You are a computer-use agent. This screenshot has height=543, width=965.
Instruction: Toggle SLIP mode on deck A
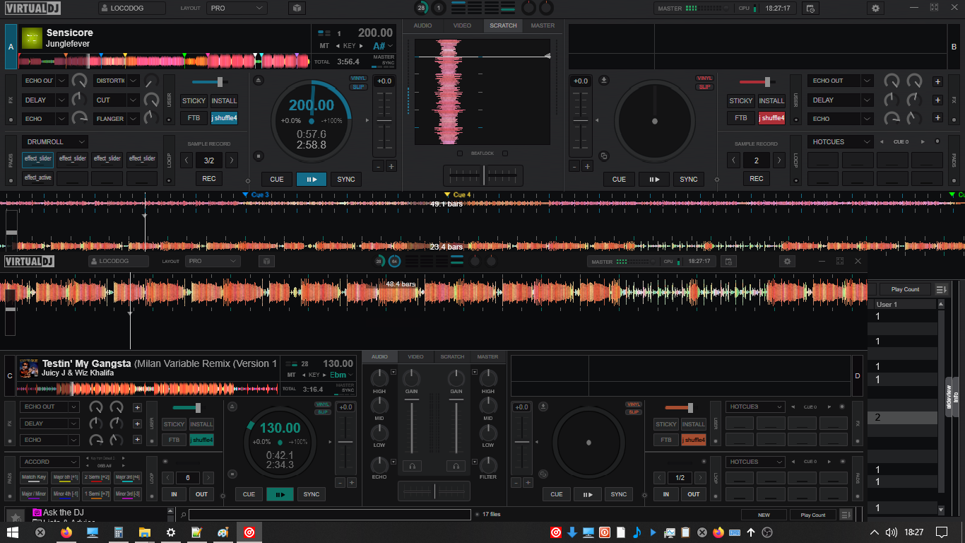click(359, 87)
